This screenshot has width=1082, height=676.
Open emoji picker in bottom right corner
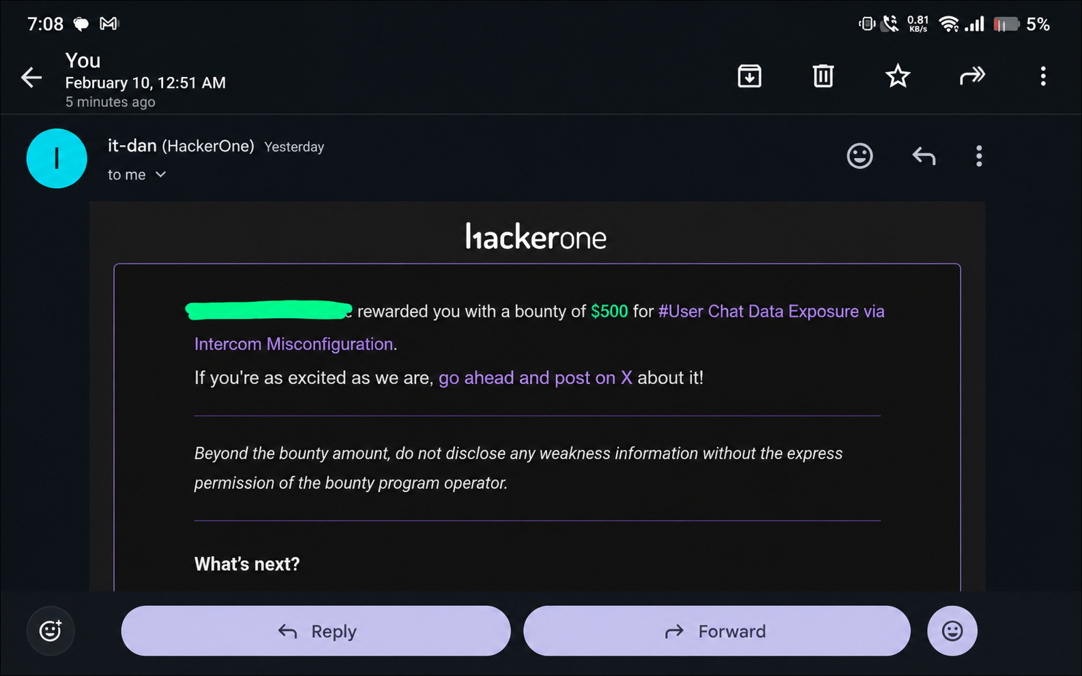[952, 631]
